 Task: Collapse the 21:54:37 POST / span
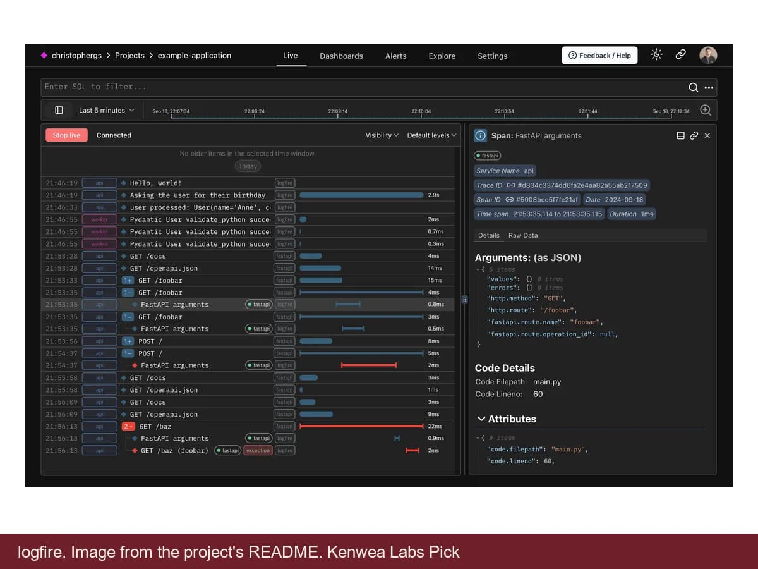128,353
